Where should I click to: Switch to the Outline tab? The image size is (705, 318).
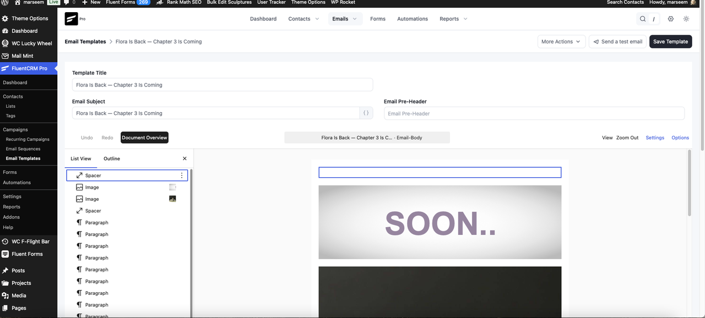[112, 158]
